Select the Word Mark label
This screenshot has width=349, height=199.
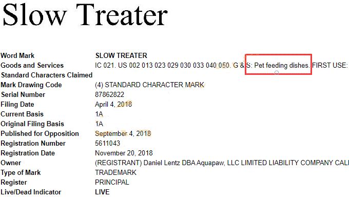[17, 55]
